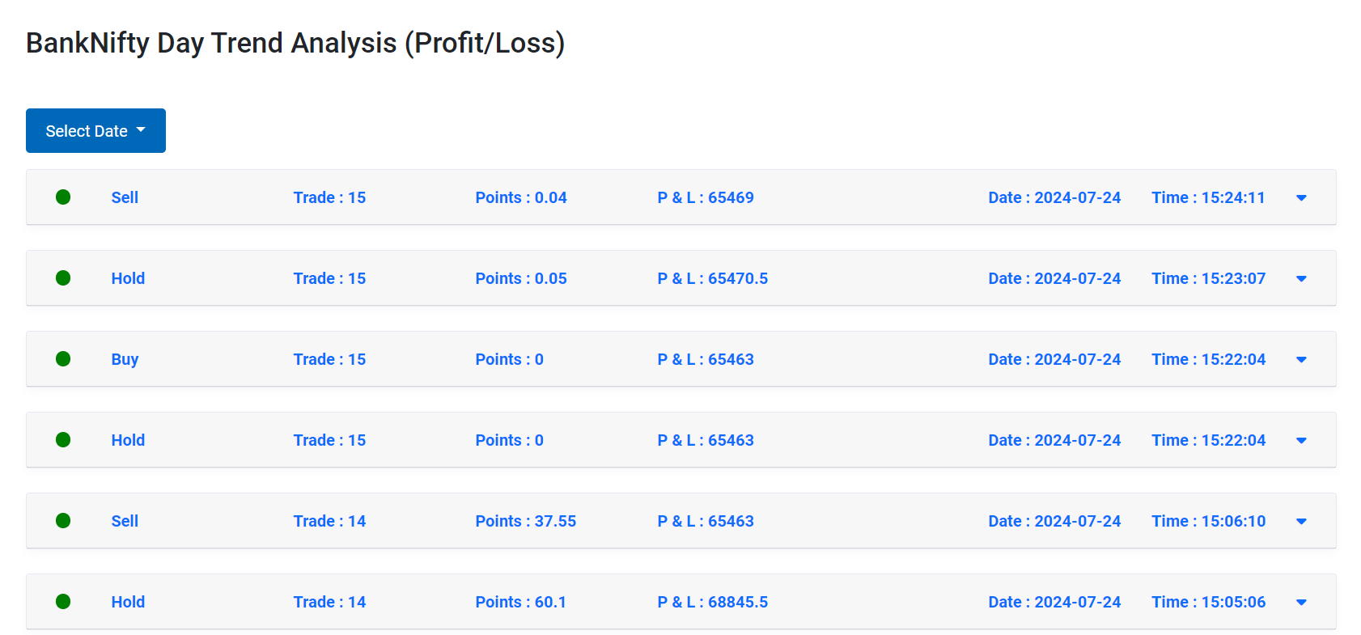
Task: Expand the Hold row at 15:05:06
Action: click(1301, 602)
